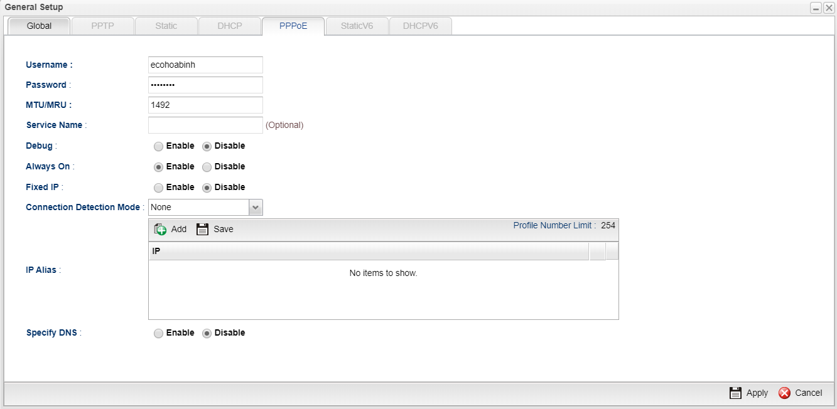Set Always On to Disable
The image size is (837, 409).
[x=207, y=167]
